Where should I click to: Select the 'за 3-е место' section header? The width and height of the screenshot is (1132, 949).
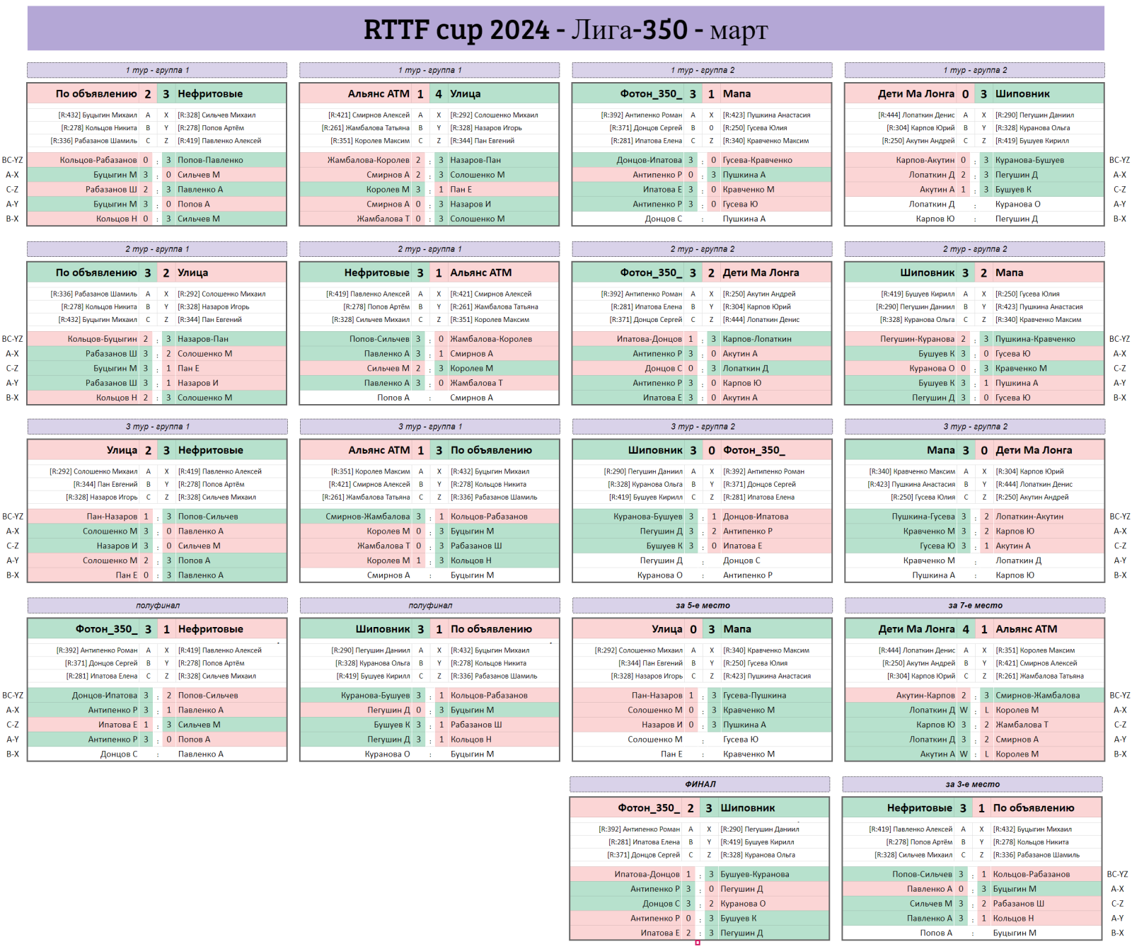972,784
